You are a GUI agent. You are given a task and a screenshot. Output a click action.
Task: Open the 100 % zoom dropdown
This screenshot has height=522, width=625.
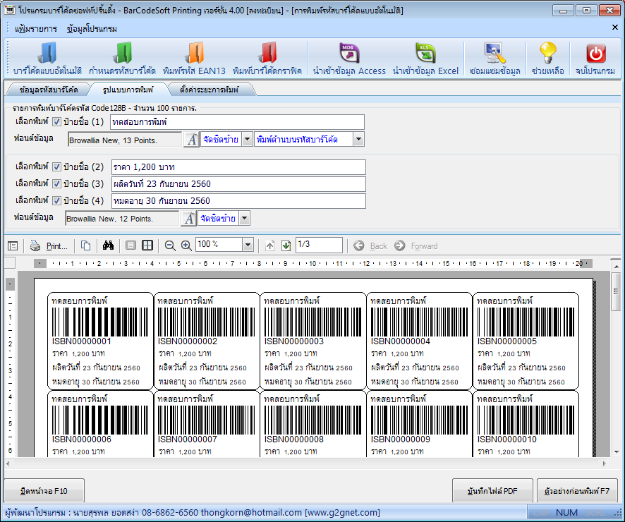[247, 245]
